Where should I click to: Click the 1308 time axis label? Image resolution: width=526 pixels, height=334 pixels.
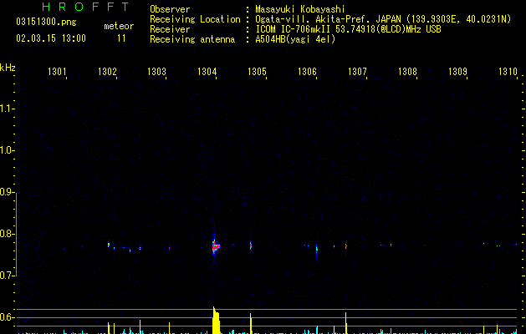(x=407, y=72)
